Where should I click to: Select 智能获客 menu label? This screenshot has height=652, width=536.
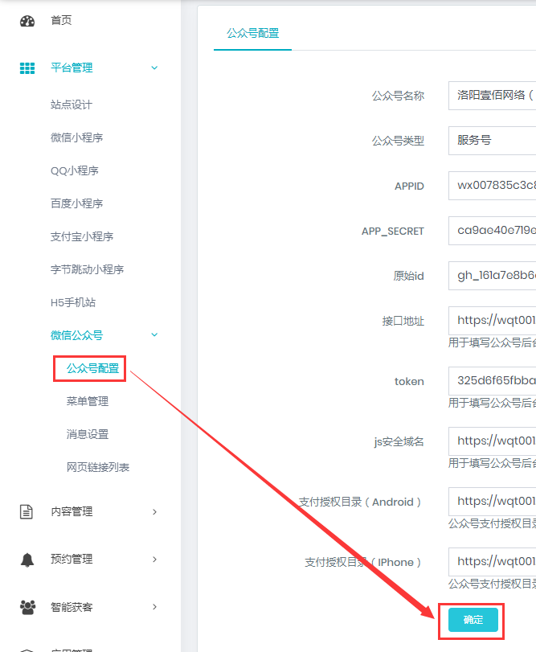pyautogui.click(x=72, y=607)
